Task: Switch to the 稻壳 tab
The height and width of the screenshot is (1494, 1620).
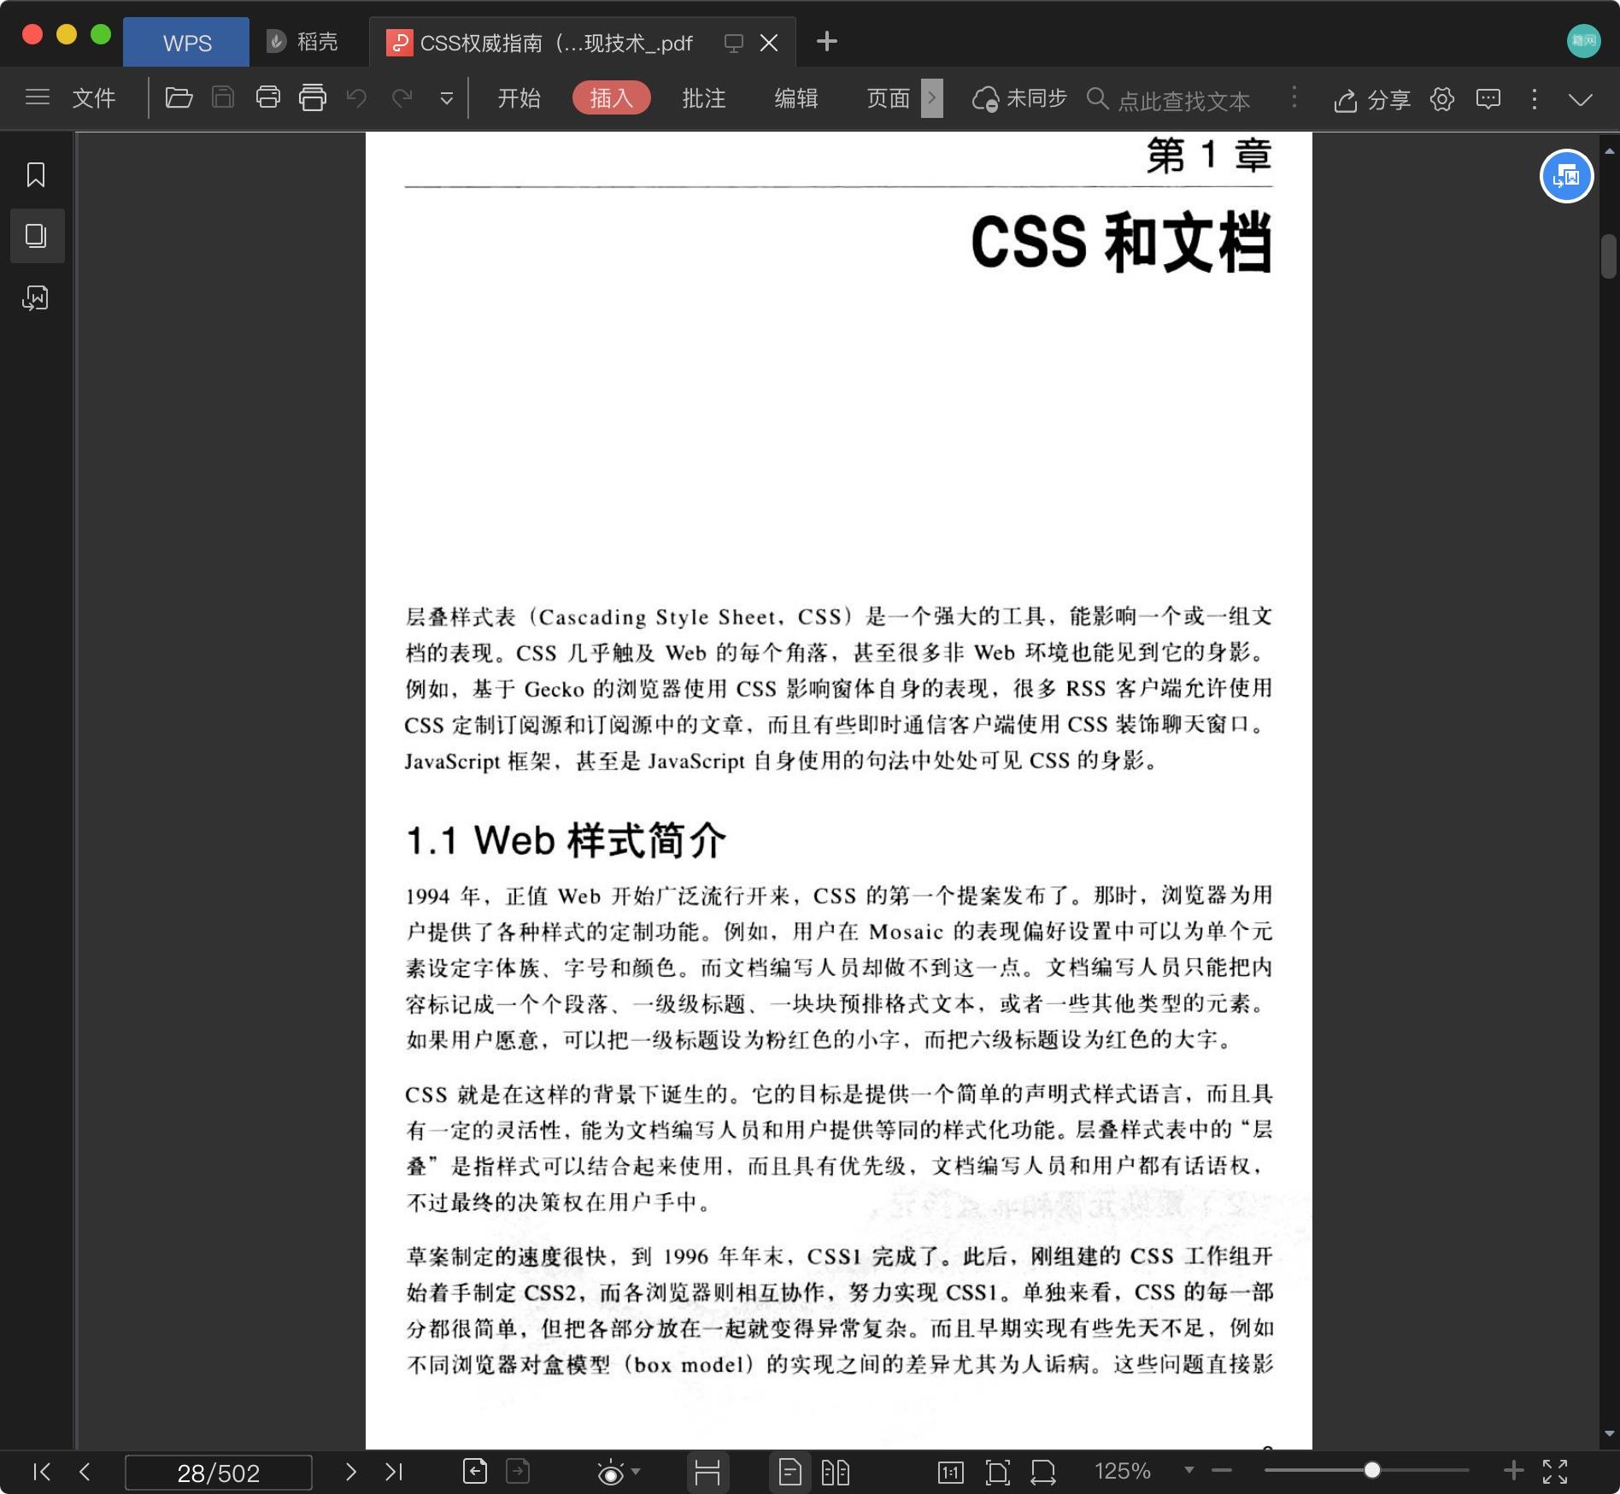Action: 302,41
